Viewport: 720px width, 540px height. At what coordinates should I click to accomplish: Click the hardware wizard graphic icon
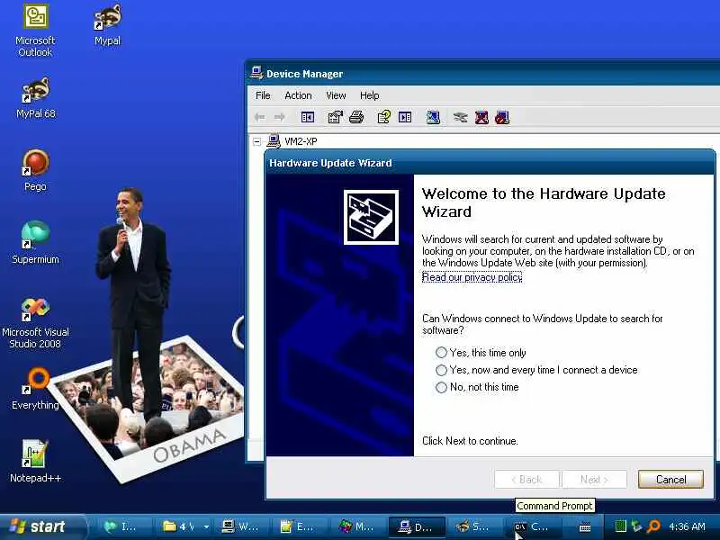coord(371,217)
